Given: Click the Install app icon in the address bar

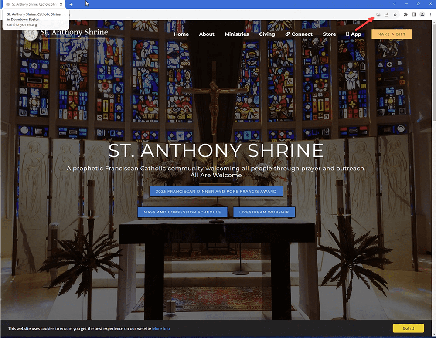Looking at the screenshot, I should pos(378,14).
